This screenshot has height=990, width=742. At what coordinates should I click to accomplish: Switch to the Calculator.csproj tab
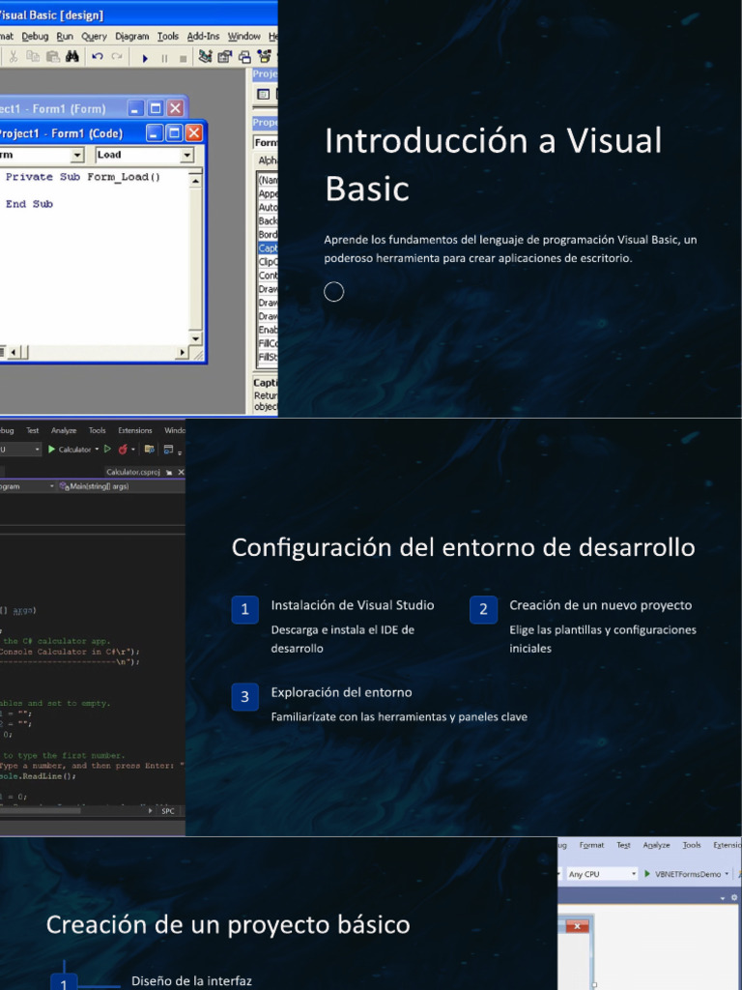pyautogui.click(x=132, y=472)
